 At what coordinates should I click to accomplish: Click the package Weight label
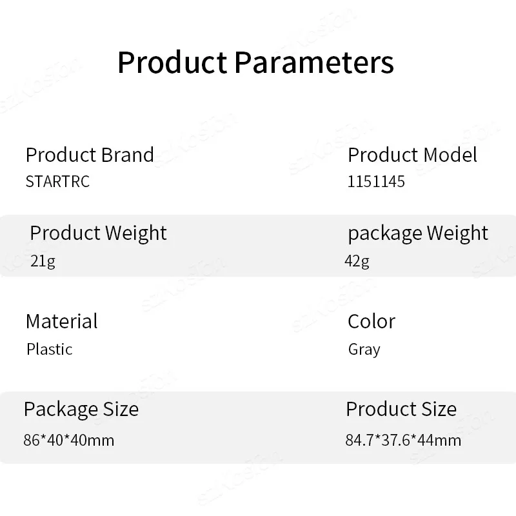418,233
